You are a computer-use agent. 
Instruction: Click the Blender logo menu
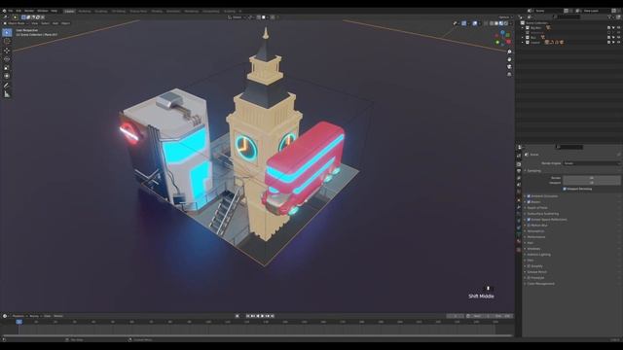coord(4,11)
